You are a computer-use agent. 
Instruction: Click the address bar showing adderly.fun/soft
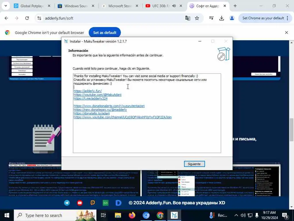pos(113,18)
